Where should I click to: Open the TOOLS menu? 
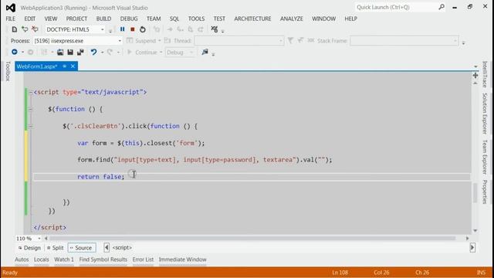[196, 19]
